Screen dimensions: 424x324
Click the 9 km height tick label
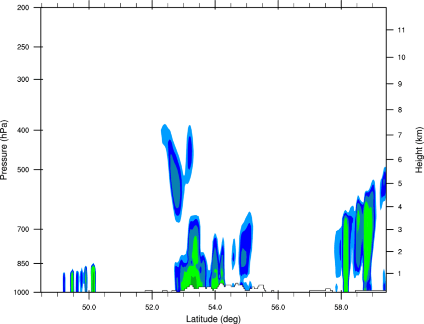(400, 84)
